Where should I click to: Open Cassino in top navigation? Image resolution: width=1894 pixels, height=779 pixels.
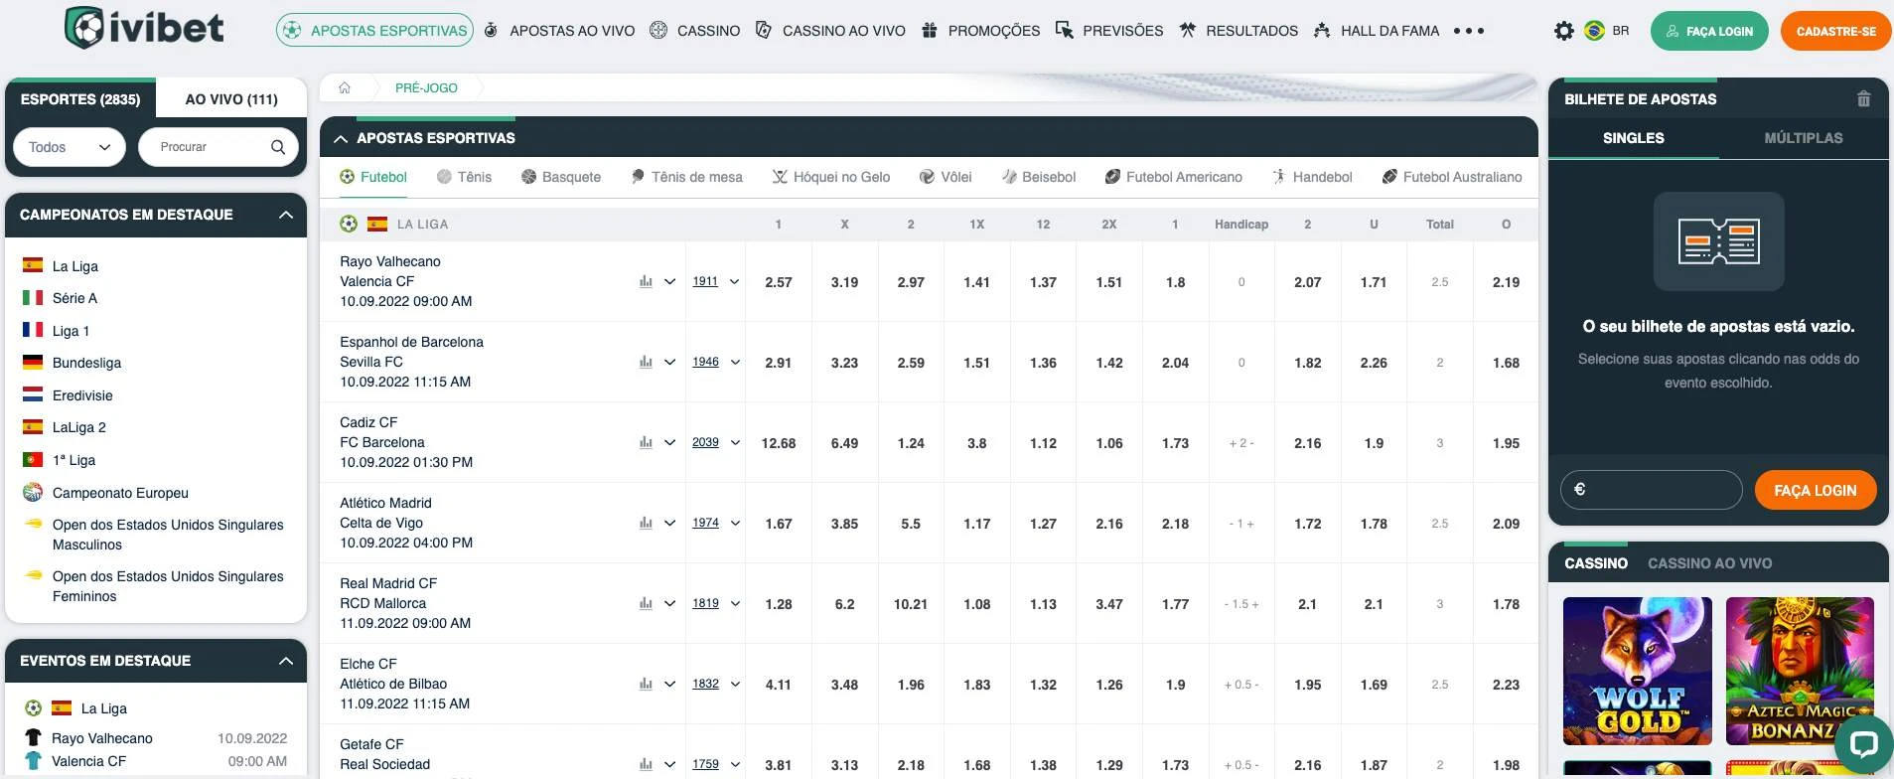(694, 31)
